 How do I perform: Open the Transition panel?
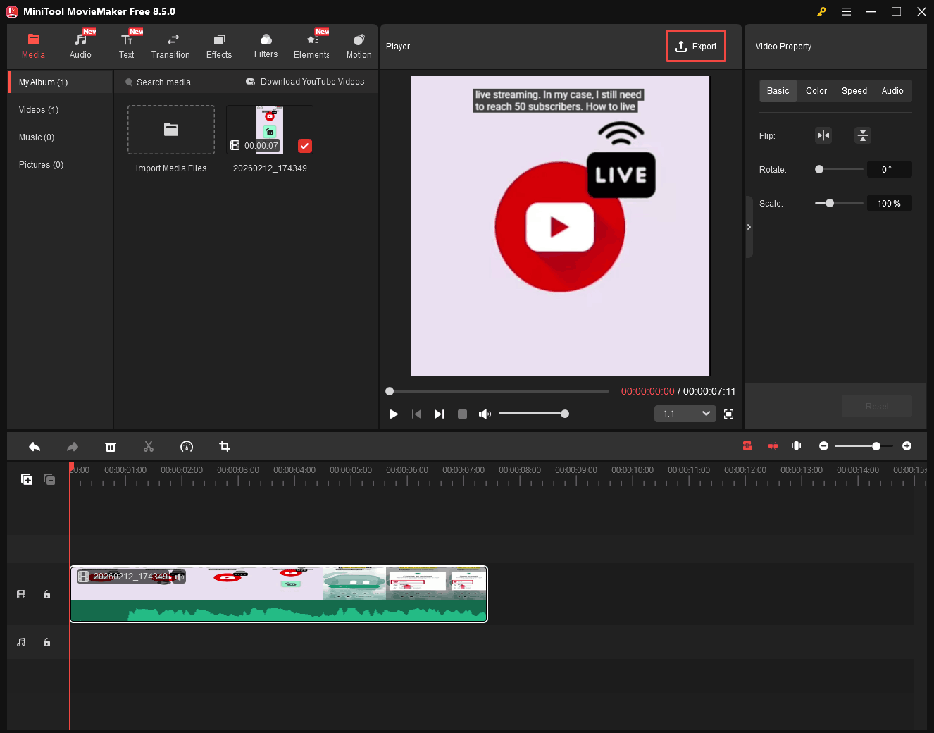click(170, 45)
